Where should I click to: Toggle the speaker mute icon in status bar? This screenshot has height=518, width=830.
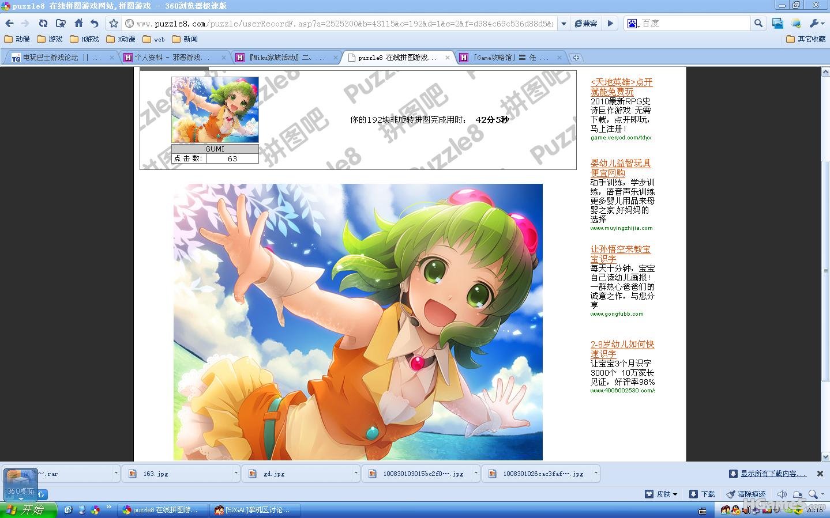point(782,494)
